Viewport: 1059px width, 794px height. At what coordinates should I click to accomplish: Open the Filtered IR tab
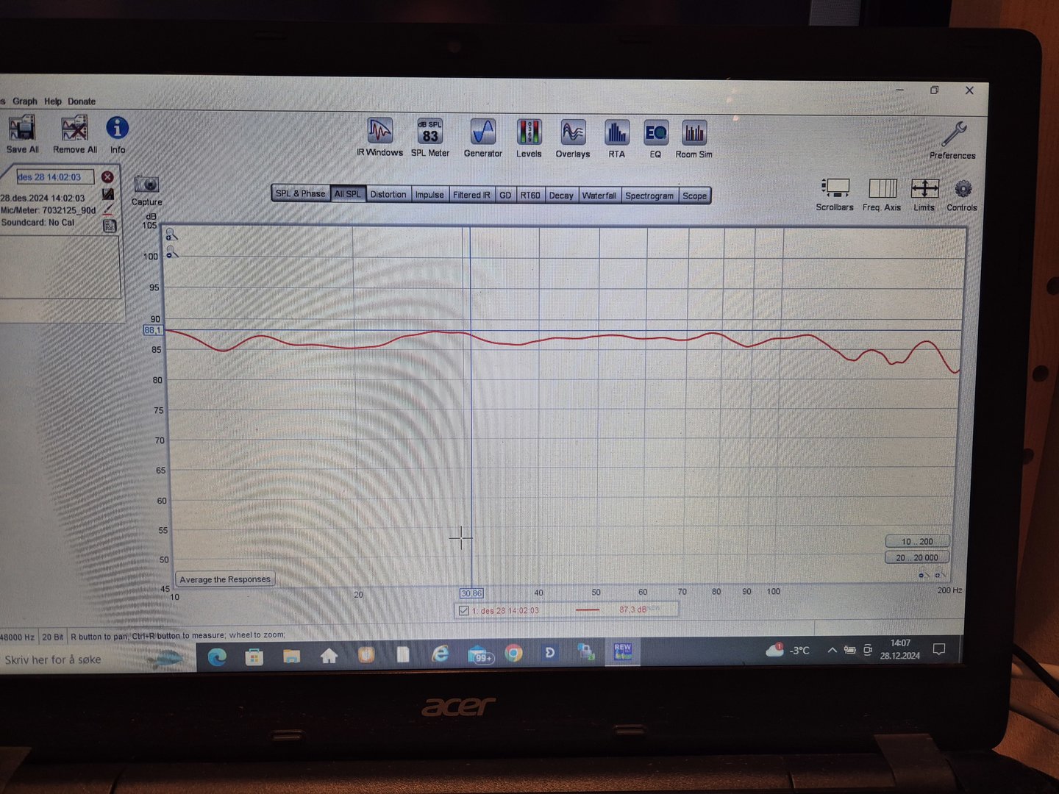coord(471,195)
